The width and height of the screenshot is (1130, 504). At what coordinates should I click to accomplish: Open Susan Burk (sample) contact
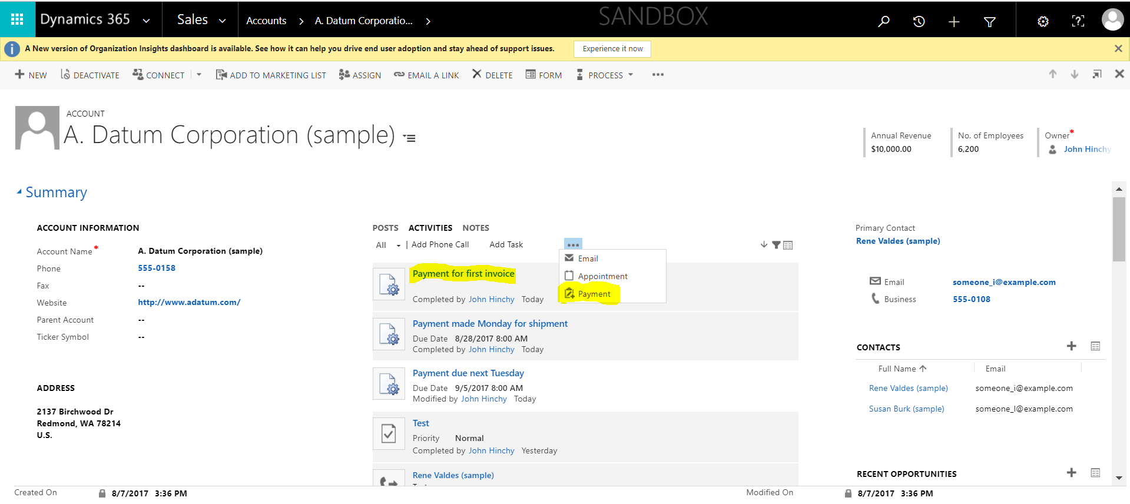pyautogui.click(x=906, y=409)
